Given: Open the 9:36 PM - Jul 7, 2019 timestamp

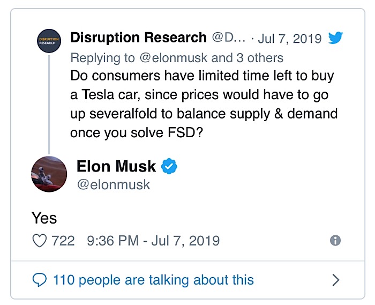Looking at the screenshot, I should tap(153, 241).
